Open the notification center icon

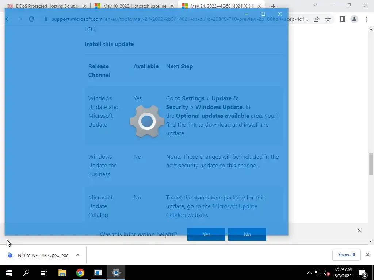pyautogui.click(x=363, y=273)
